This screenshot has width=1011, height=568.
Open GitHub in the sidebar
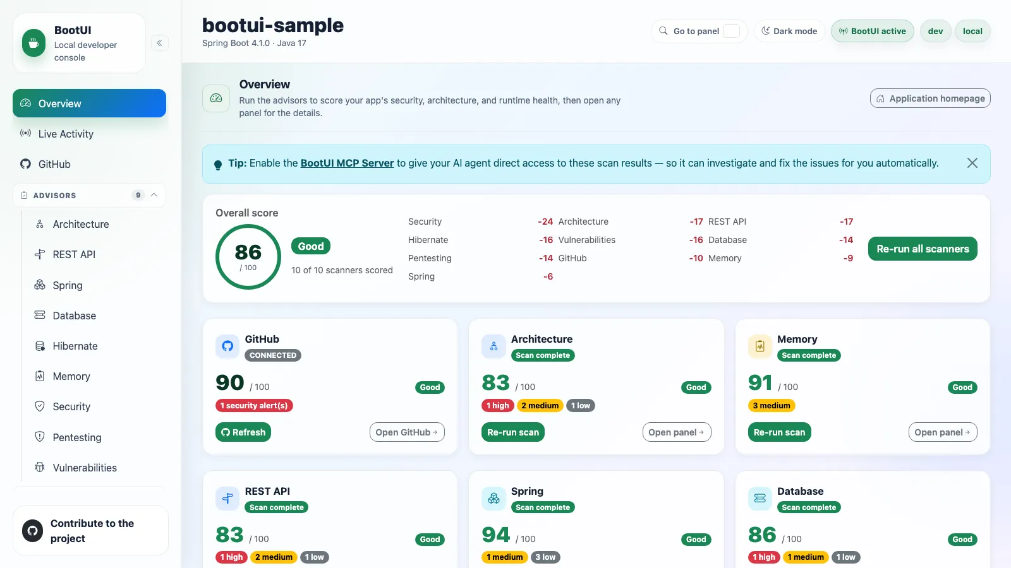(x=89, y=164)
